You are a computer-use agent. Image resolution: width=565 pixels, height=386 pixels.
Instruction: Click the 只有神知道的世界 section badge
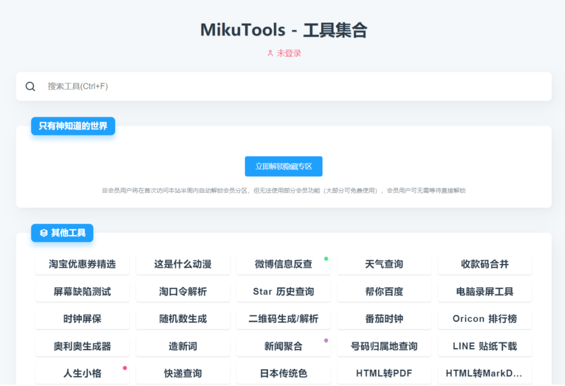(73, 126)
